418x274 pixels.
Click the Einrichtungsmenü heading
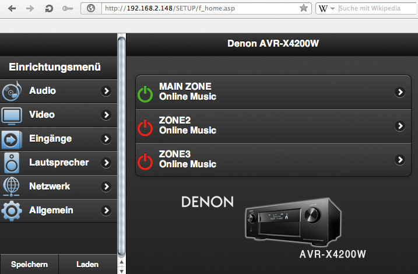tap(55, 67)
